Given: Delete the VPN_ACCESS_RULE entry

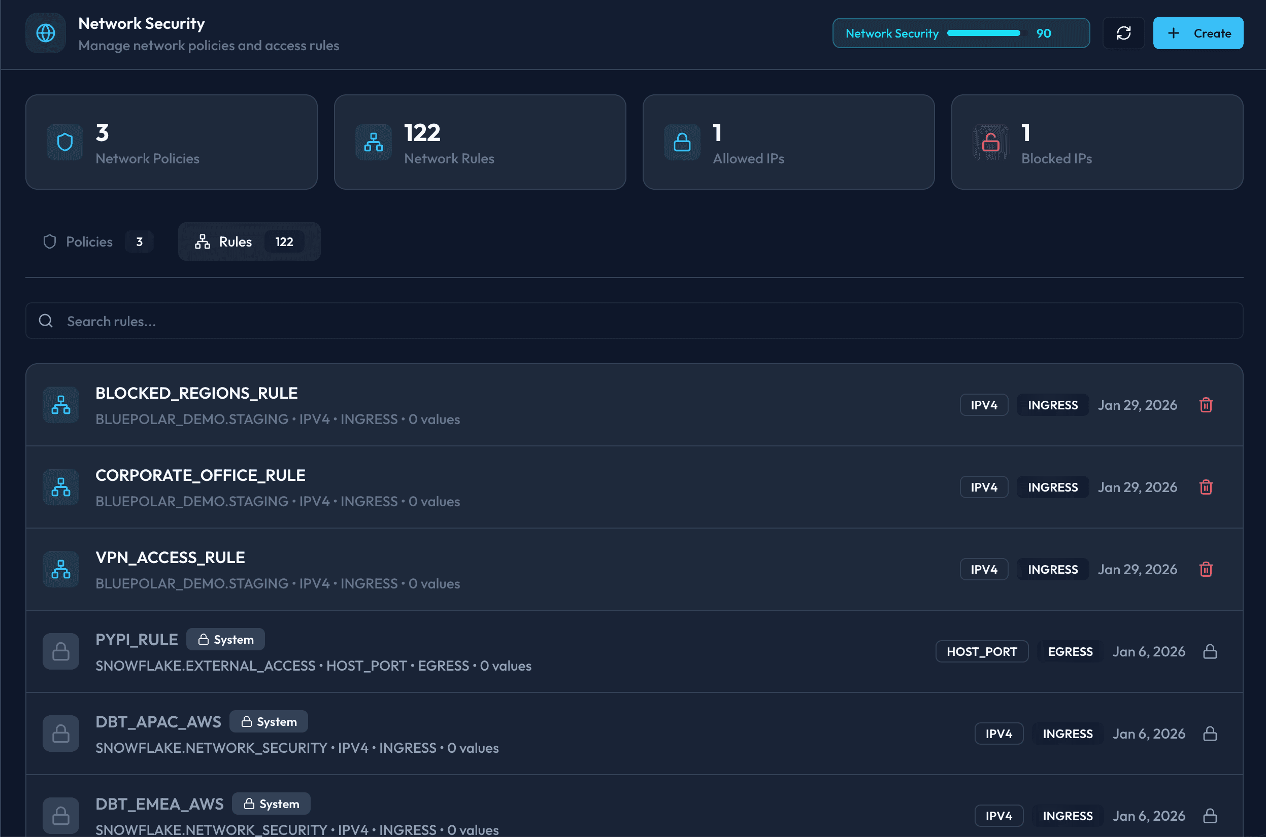Looking at the screenshot, I should [1206, 570].
